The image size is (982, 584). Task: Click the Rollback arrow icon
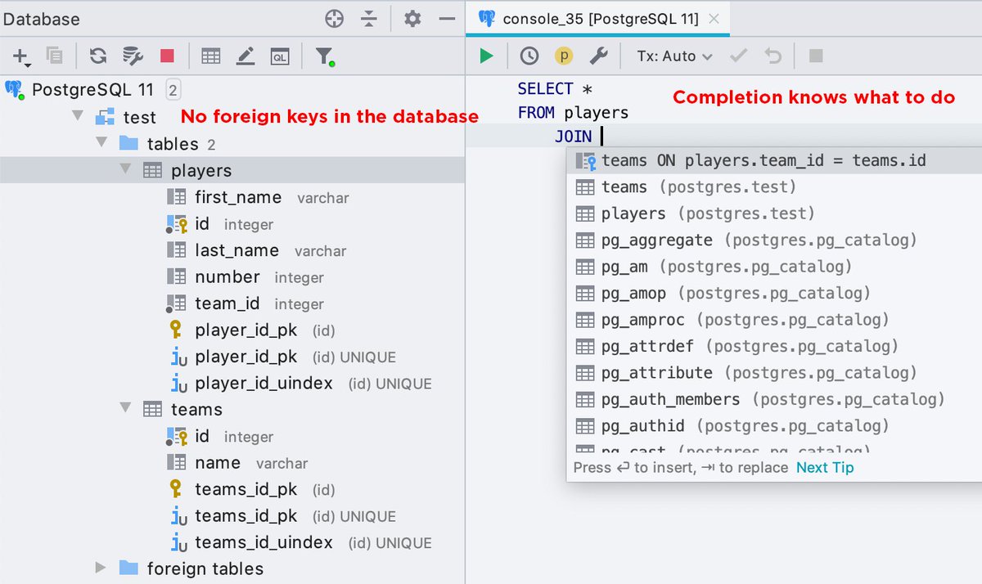coord(773,56)
